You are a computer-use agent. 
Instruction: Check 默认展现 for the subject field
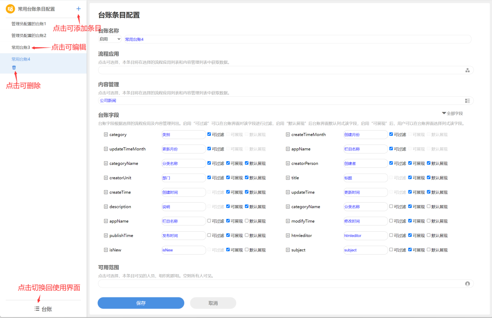(429, 250)
